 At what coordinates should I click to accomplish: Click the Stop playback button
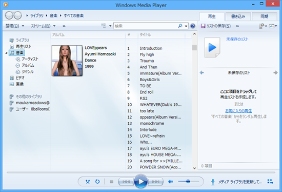pyautogui.click(x=111, y=182)
